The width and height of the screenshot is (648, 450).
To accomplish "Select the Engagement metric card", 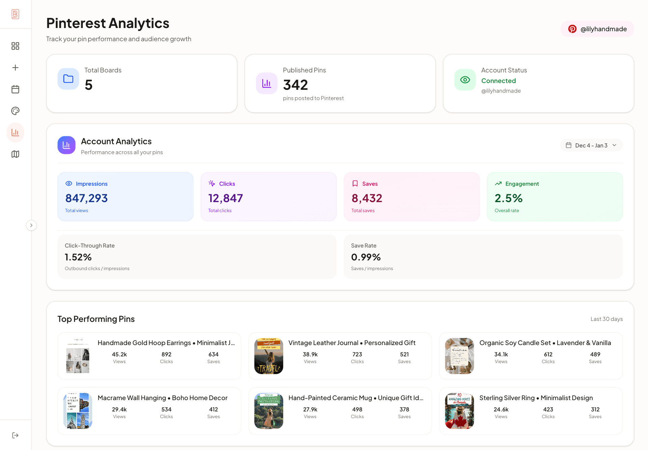I will [x=555, y=197].
